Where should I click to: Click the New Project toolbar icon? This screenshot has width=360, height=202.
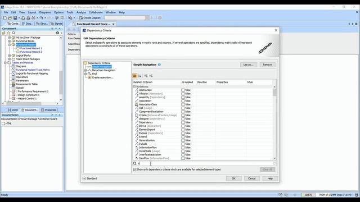click(4, 18)
